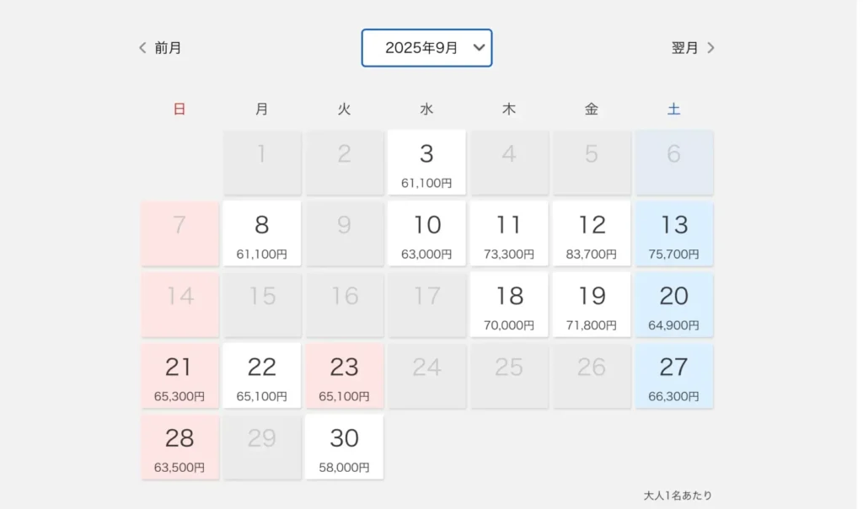This screenshot has height=509, width=863.
Task: Select September 3 priced 61,100円
Action: click(x=426, y=163)
